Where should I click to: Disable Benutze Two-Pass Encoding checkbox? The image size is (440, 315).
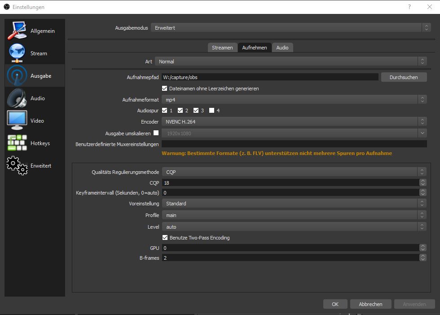click(165, 238)
